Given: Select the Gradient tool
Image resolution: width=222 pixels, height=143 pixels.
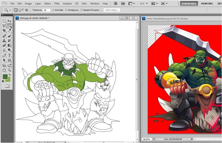Looking at the screenshot, I should [10, 45].
